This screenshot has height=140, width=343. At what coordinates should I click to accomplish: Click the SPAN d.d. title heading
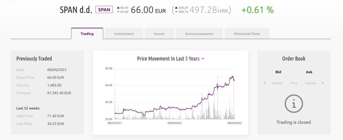(76, 10)
